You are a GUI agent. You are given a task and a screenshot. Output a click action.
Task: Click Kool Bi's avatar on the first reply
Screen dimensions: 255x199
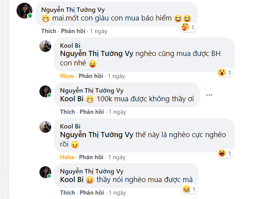(45, 46)
